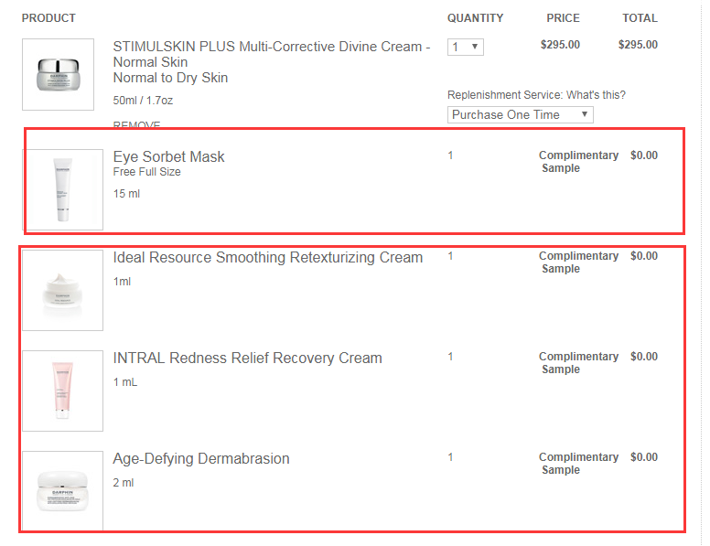Click the 1 mL size under INTRAL cream
This screenshot has width=710, height=546.
click(125, 382)
